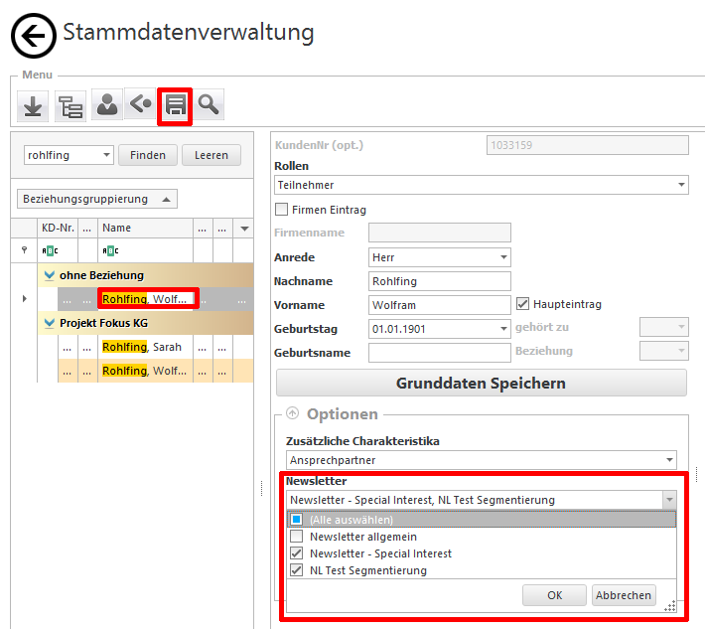The image size is (705, 629).
Task: Click the download arrow toolbar icon
Action: 33,104
